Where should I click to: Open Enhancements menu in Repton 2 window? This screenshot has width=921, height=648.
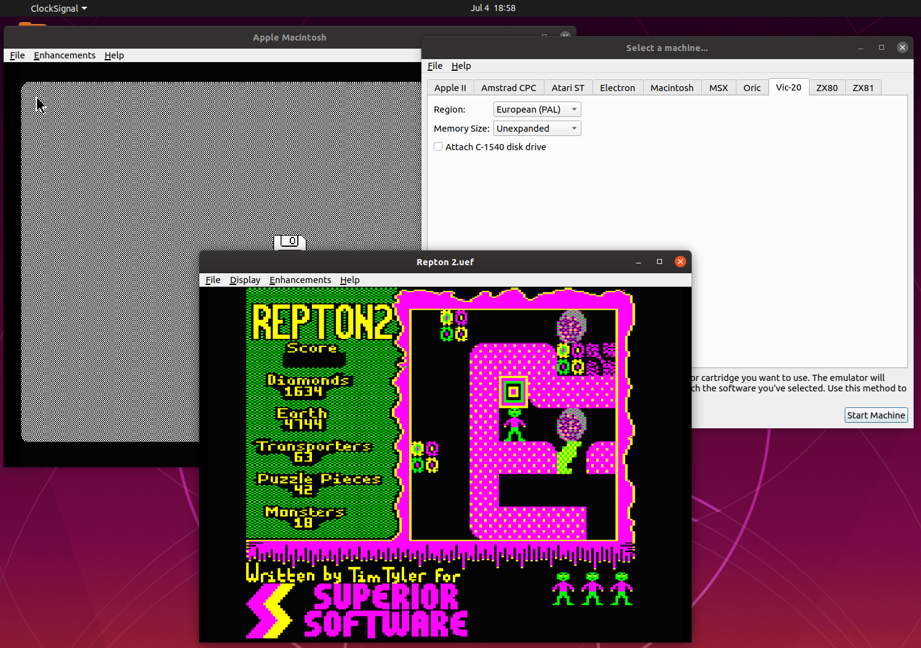point(300,280)
